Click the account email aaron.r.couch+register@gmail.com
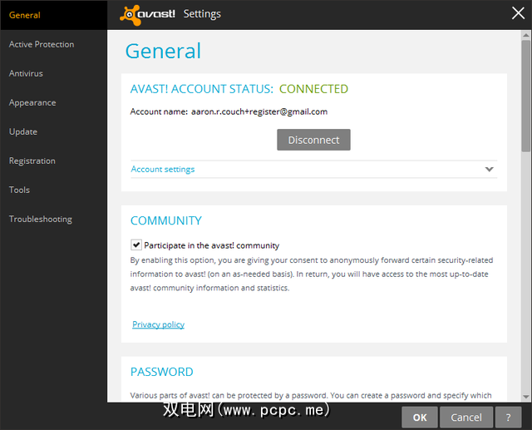This screenshot has width=532, height=430. 259,111
